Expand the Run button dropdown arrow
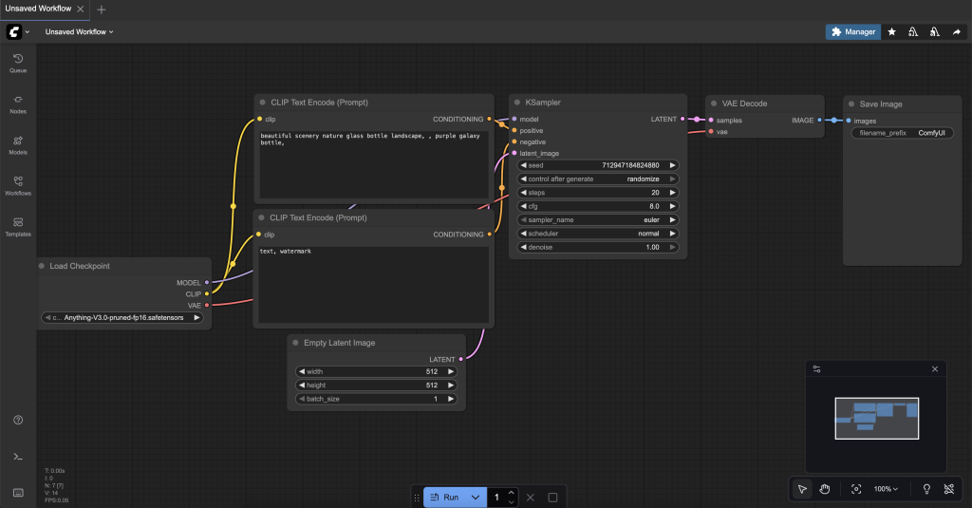This screenshot has height=508, width=972. coord(476,497)
